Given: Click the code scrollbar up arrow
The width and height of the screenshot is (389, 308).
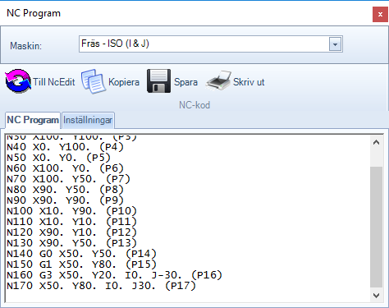Looking at the screenshot, I should pyautogui.click(x=377, y=142).
